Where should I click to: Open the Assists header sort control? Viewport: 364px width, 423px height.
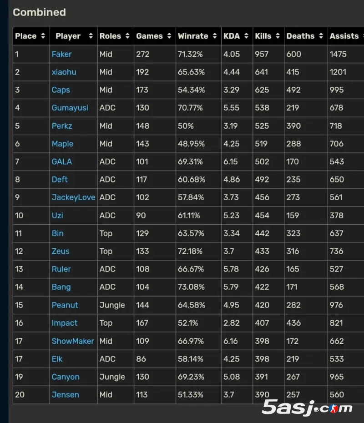tap(362, 36)
